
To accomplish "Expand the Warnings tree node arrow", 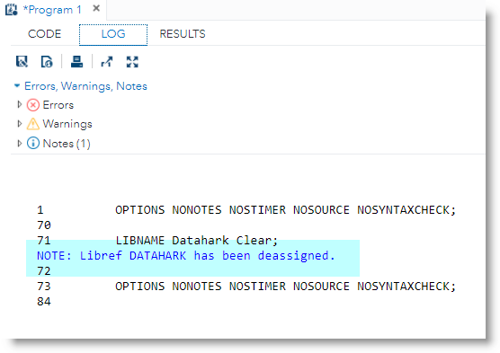I will (x=20, y=124).
